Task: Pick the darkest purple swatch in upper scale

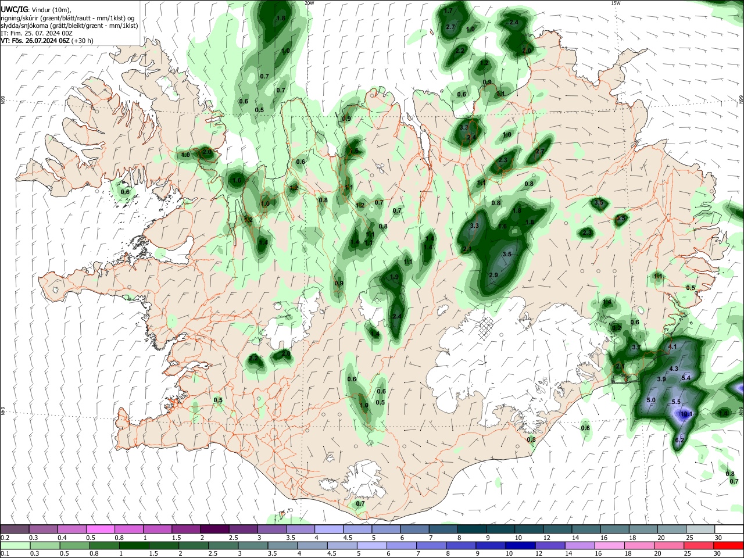Action: (x=214, y=529)
